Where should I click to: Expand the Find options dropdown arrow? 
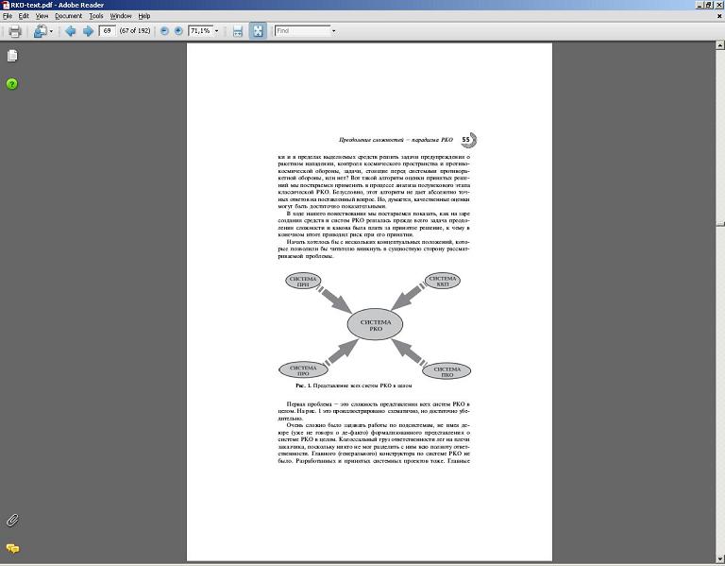pos(333,31)
